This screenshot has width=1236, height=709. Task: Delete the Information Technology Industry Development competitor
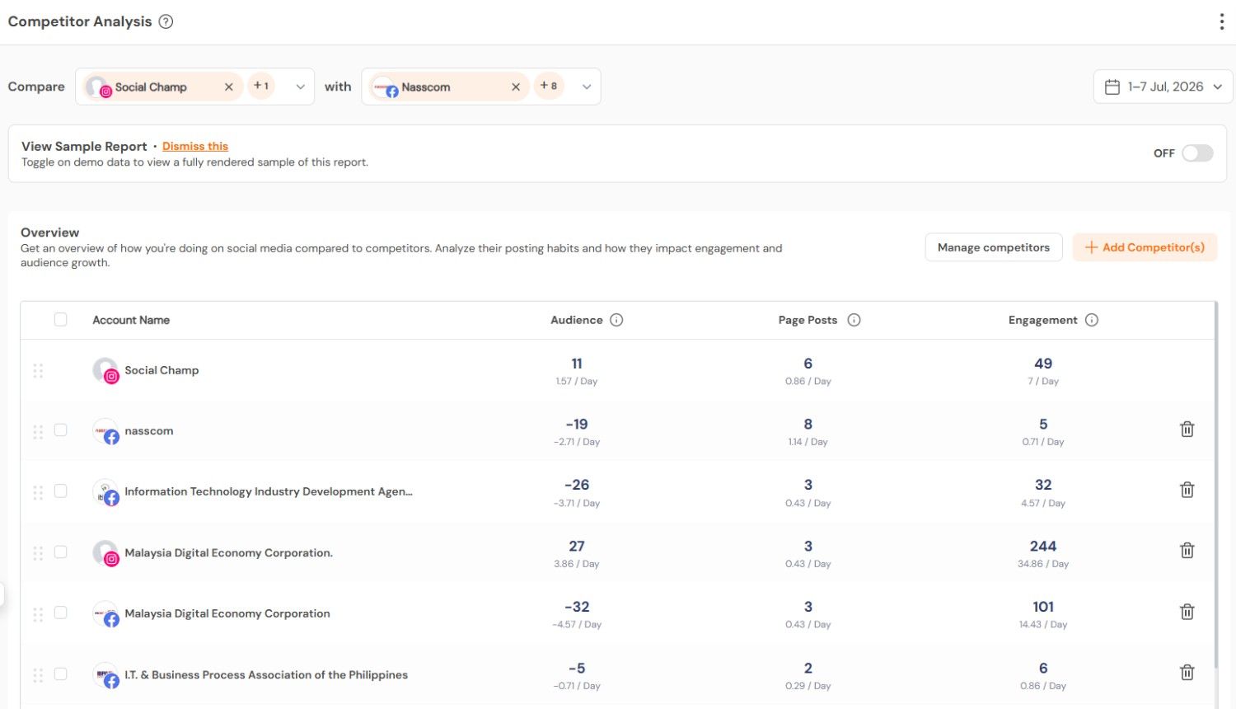click(1187, 490)
